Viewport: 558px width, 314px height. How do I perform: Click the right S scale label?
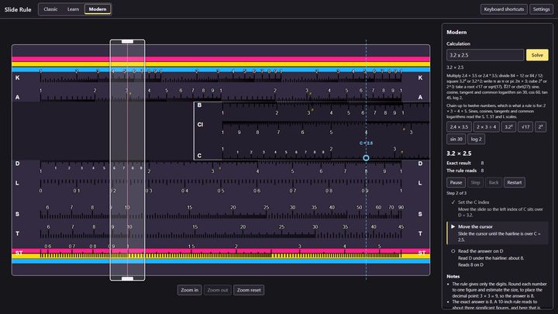[x=420, y=214]
